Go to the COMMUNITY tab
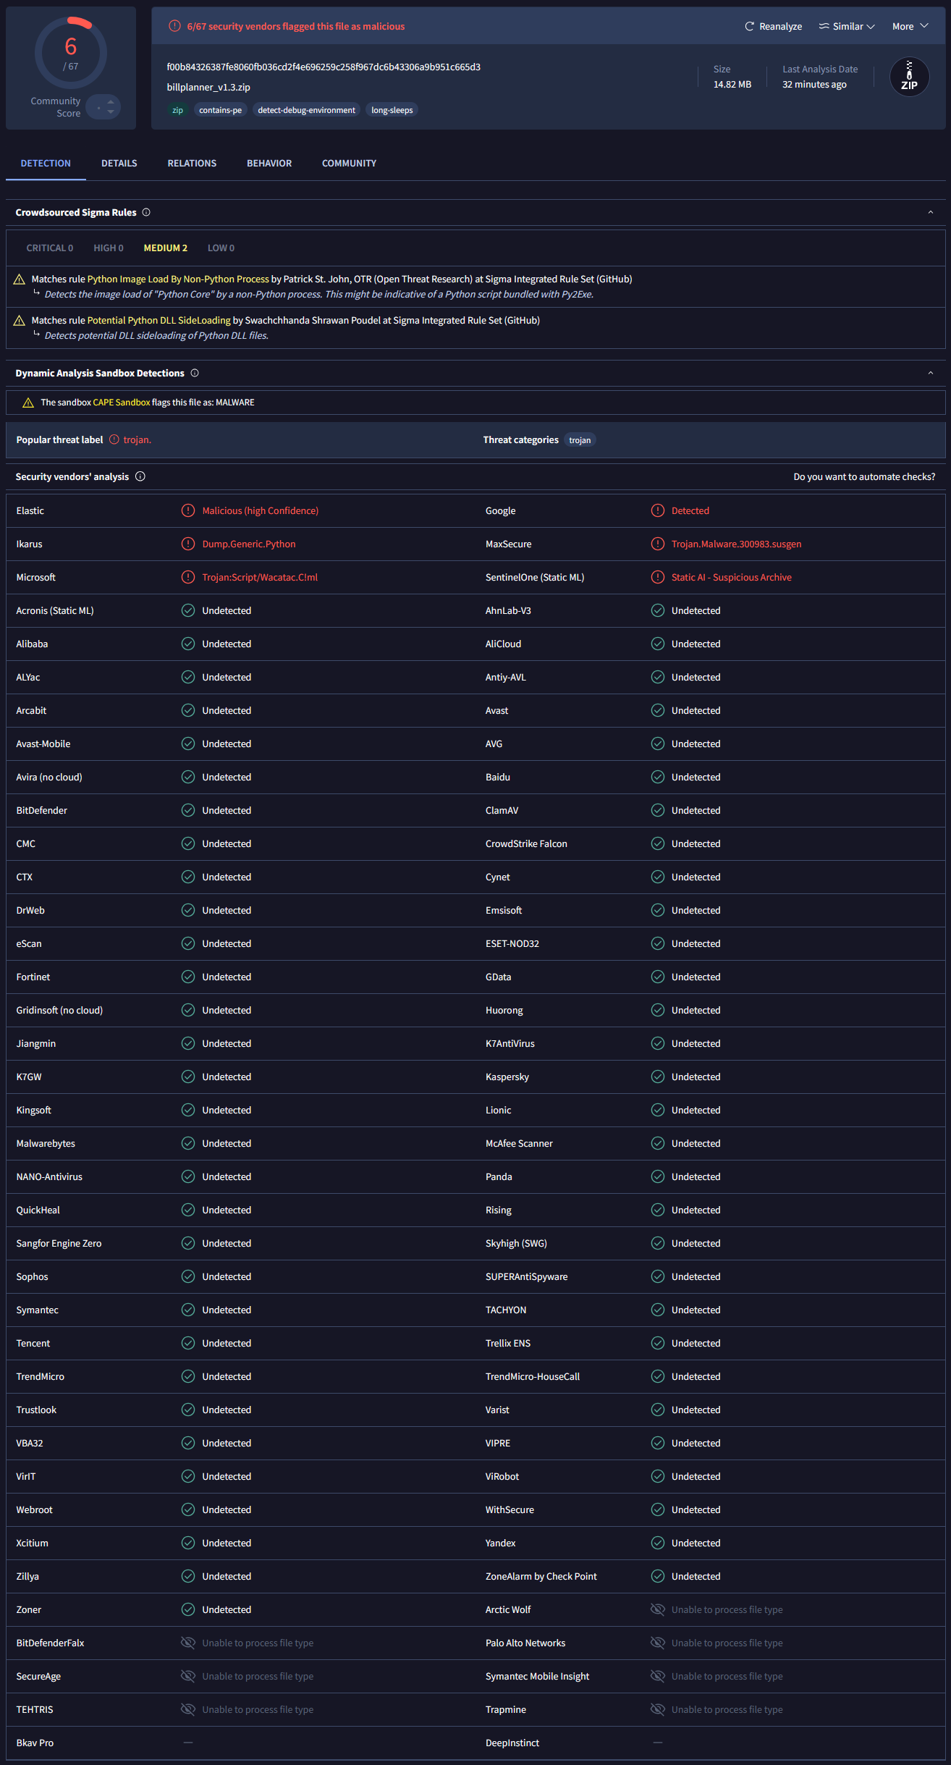 click(349, 164)
